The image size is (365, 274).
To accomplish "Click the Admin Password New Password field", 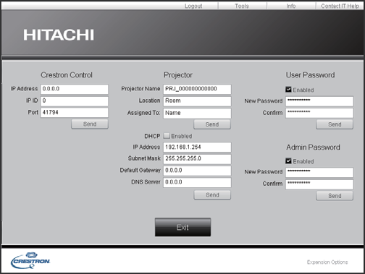I will click(x=319, y=172).
